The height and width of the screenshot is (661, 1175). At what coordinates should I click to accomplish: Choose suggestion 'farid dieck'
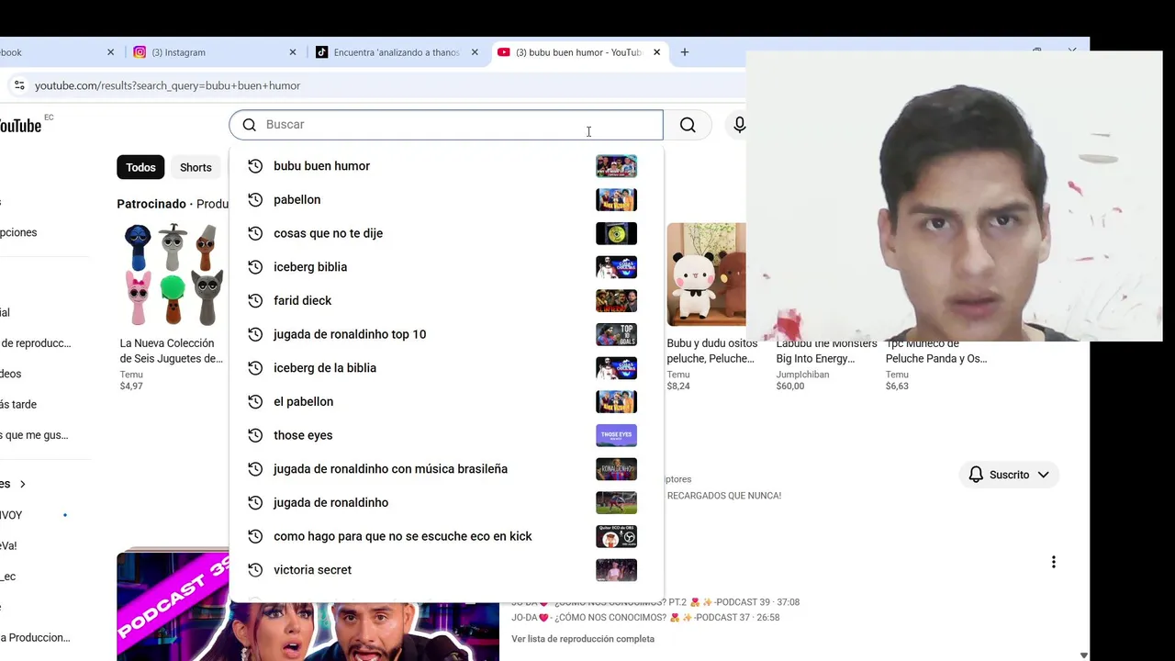(x=446, y=300)
